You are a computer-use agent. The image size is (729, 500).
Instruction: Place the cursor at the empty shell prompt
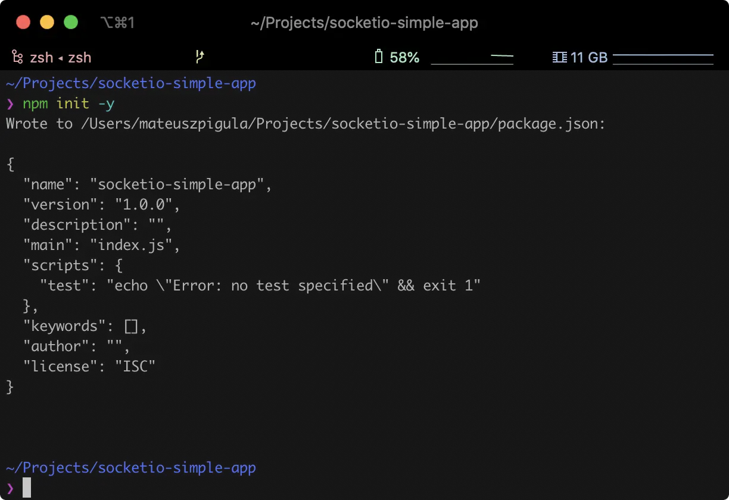click(26, 487)
